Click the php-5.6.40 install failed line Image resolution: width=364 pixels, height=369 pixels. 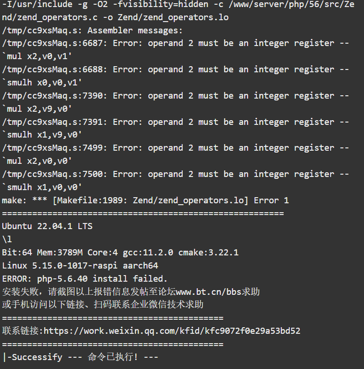[x=85, y=279]
